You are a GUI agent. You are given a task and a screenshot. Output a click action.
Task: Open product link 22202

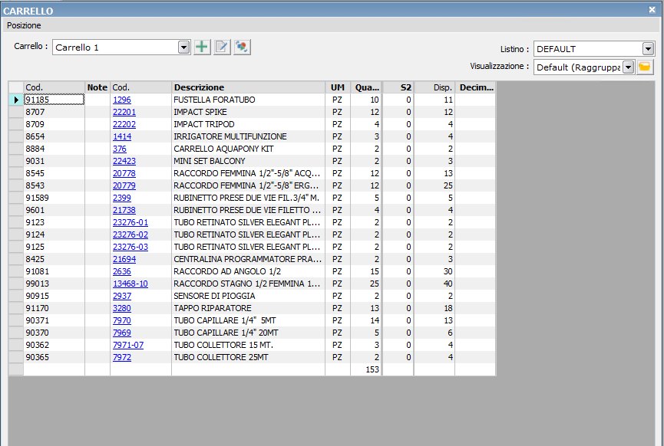pos(124,124)
